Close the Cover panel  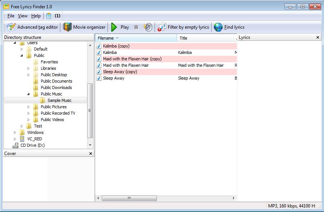pyautogui.click(x=91, y=154)
